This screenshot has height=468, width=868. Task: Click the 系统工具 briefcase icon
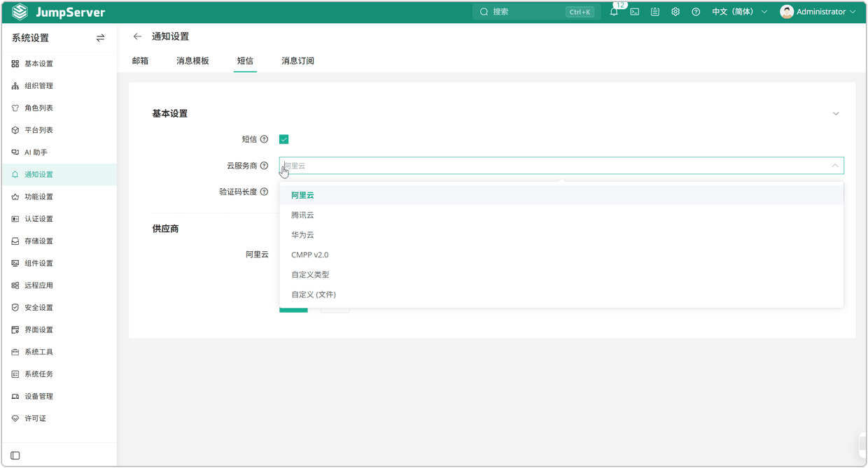[15, 352]
